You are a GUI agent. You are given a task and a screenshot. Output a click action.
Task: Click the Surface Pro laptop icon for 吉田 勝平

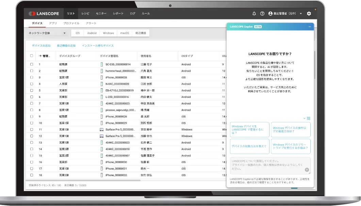click(101, 130)
